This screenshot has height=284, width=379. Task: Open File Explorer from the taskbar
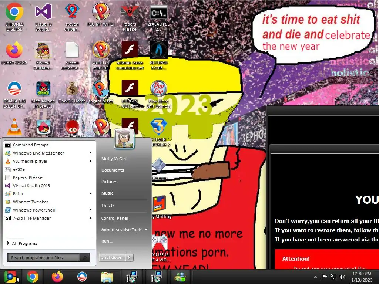107,277
